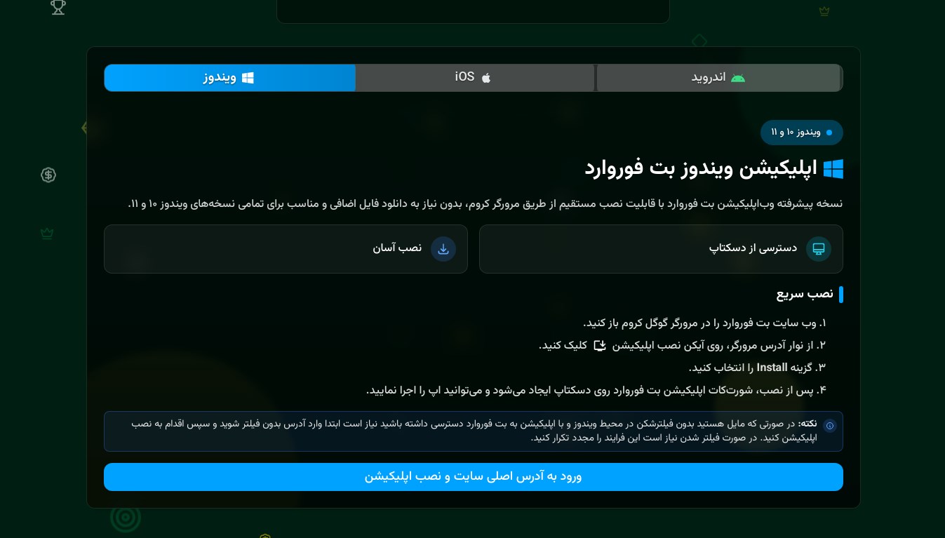The width and height of the screenshot is (945, 538).
Task: Click the اپلیکیشن ویندوز بت فوروارد heading
Action: (702, 169)
